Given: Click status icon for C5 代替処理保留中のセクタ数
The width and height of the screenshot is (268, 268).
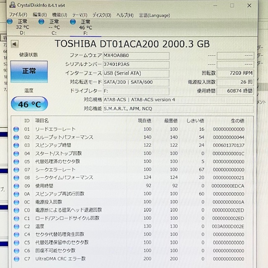Looking at the screenshot, I should pos(16,243).
